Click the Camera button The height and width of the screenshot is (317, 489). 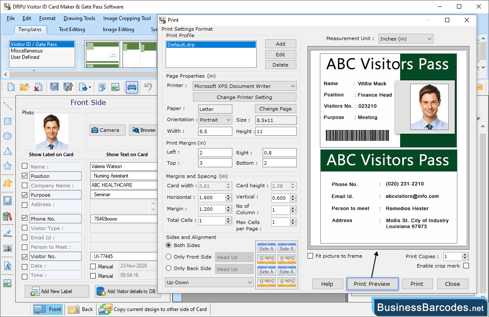[107, 130]
